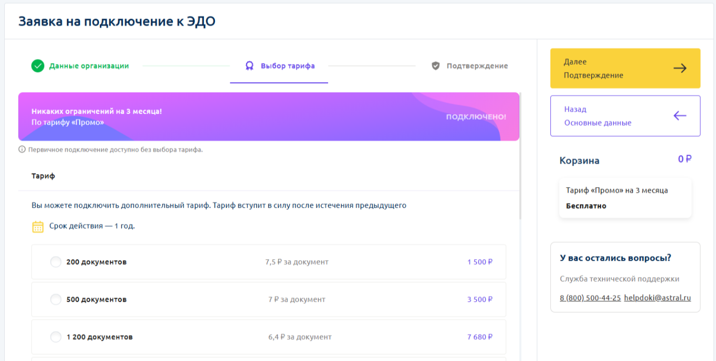Click the Тариф «Промо» на 3 месяца cart item
Viewport: 716px width, 361px height.
click(x=625, y=198)
